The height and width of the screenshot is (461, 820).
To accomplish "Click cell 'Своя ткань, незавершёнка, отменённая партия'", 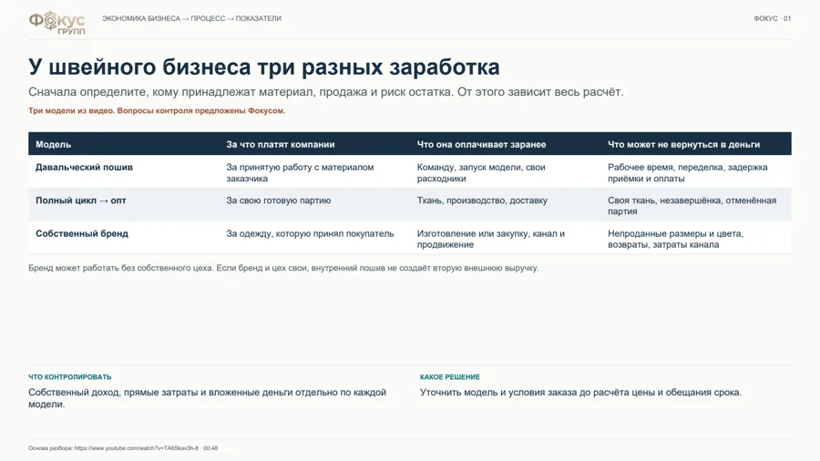I will tap(692, 205).
